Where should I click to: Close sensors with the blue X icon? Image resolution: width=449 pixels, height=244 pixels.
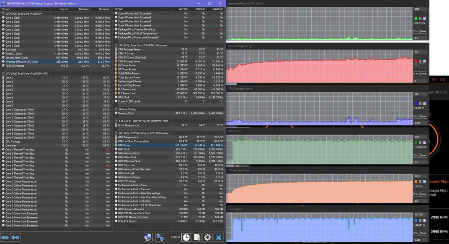[219, 237]
